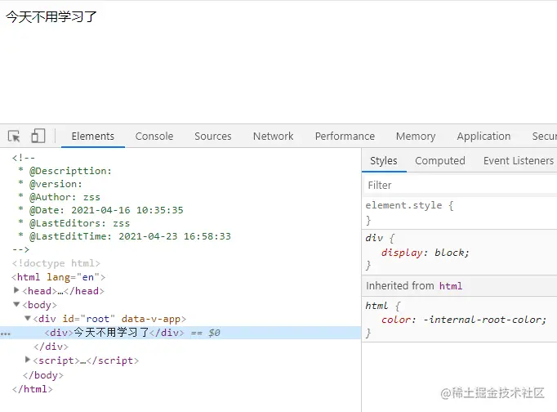557x412 pixels.
Task: Select the doctype html line
Action: click(x=56, y=263)
